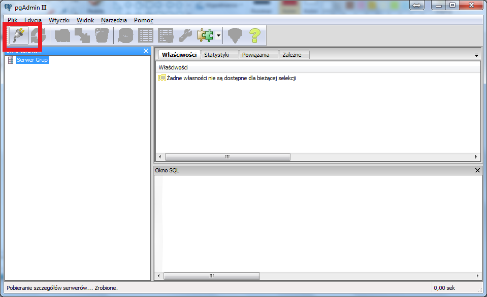
Task: Click the Serwer Grup server icon
Action: point(11,60)
